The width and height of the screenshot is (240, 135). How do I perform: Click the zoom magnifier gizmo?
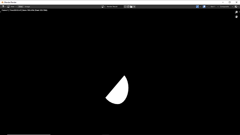pyautogui.click(x=236, y=12)
